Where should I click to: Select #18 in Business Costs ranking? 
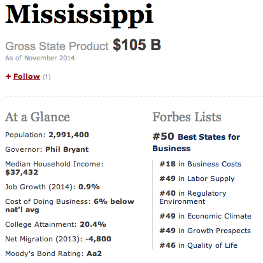coord(200,164)
